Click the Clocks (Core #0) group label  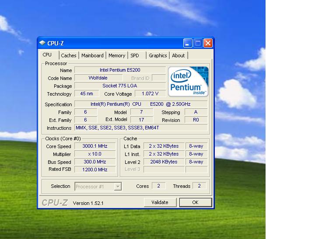(x=63, y=139)
